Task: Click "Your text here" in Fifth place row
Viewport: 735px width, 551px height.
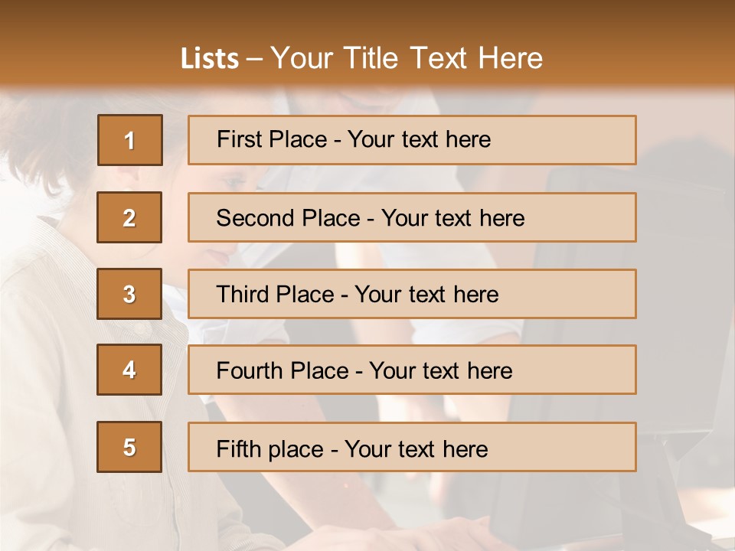Action: [x=416, y=448]
